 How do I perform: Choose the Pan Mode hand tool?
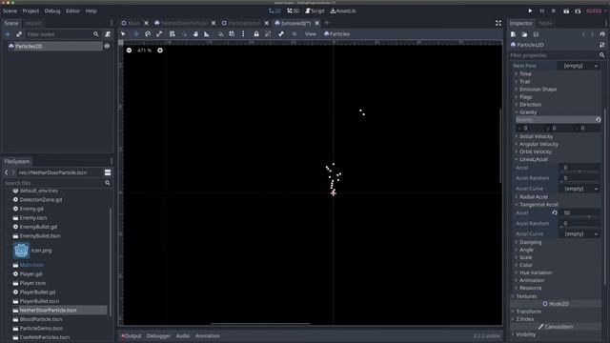click(x=195, y=34)
